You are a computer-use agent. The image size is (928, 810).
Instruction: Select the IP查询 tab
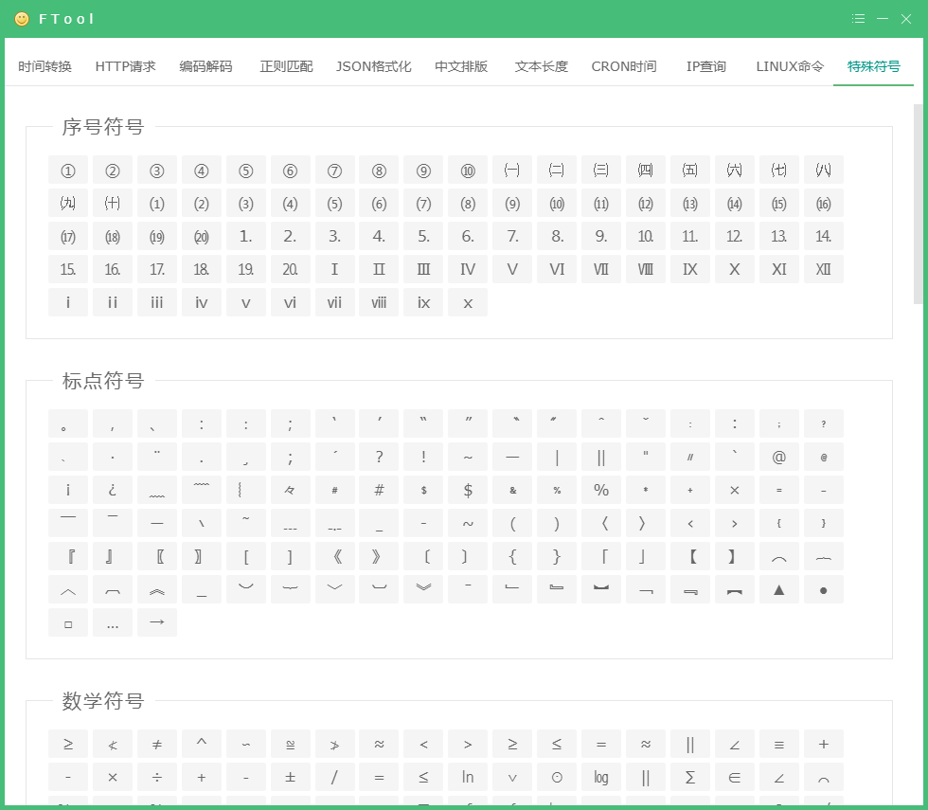(x=705, y=66)
